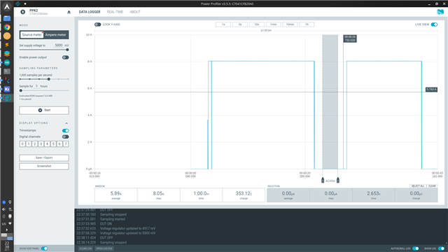Clear the chart selection
The image size is (448, 252).
click(432, 186)
